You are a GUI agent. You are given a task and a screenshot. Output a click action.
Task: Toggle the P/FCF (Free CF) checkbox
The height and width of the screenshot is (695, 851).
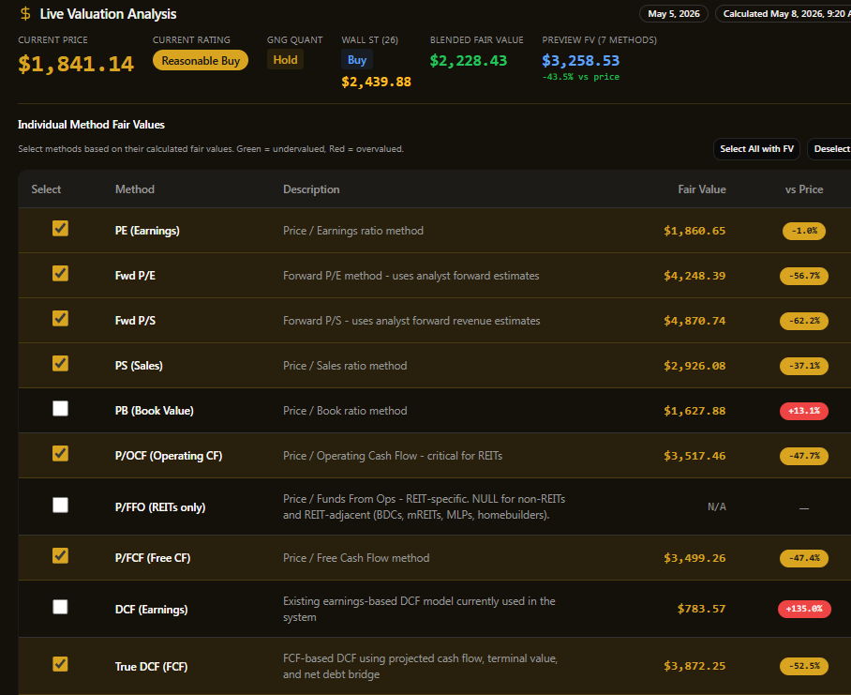(60, 555)
